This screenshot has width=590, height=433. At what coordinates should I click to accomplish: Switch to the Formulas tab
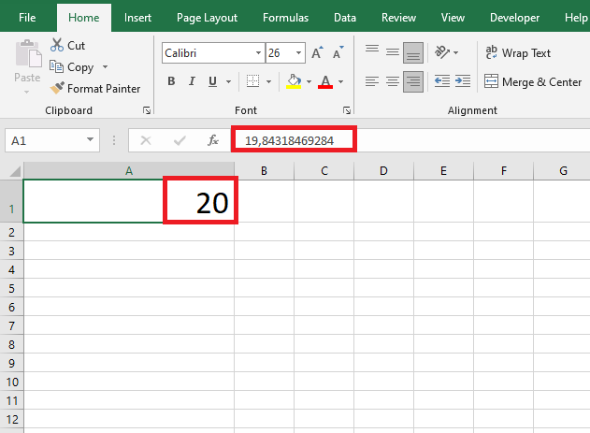click(285, 17)
